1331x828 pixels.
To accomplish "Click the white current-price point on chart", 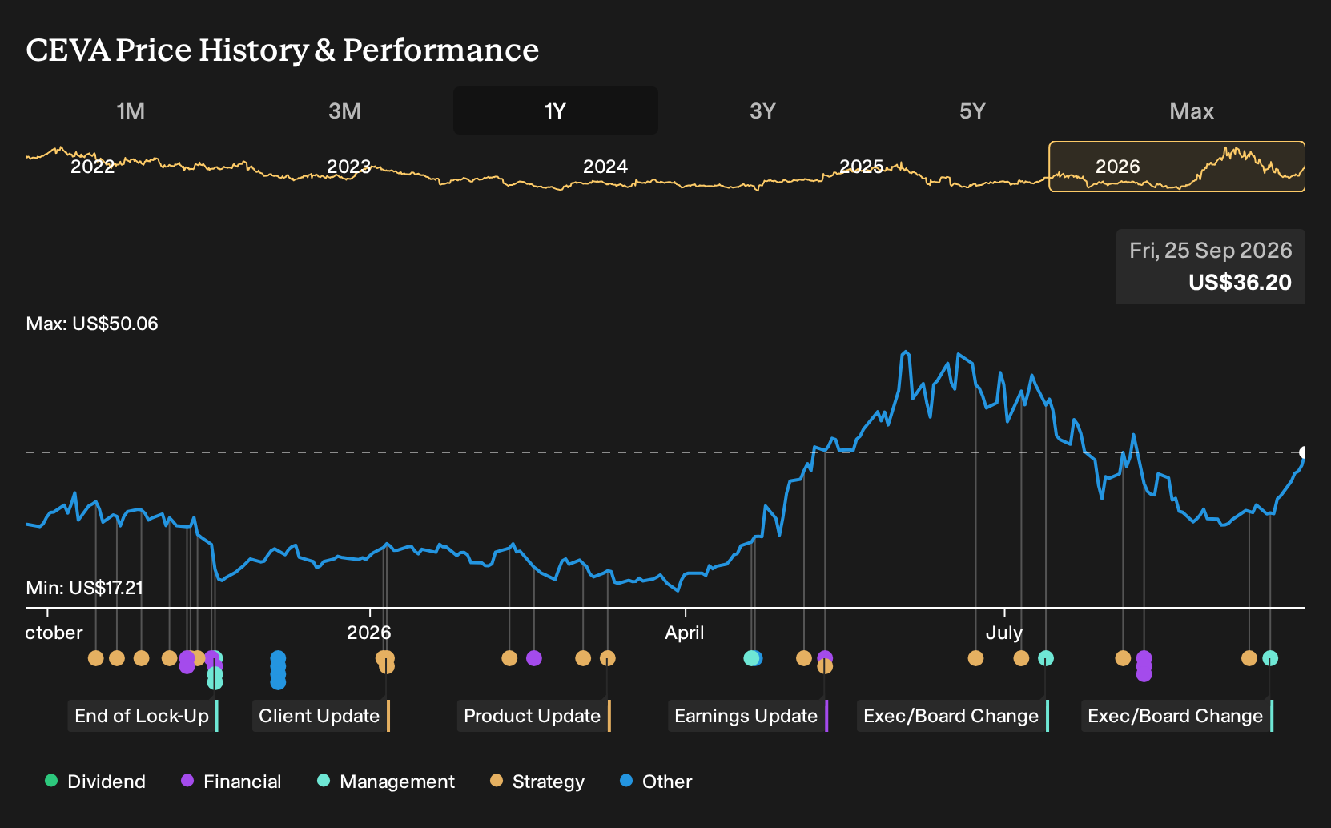I will coord(1304,452).
